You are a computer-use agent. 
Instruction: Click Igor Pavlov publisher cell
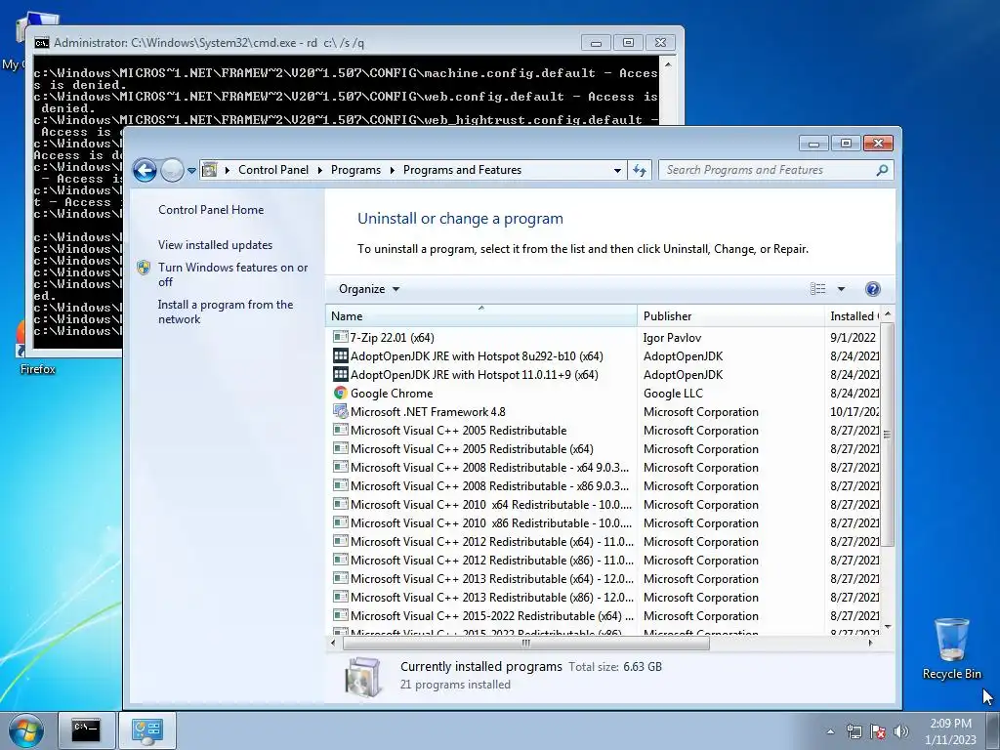click(x=672, y=337)
